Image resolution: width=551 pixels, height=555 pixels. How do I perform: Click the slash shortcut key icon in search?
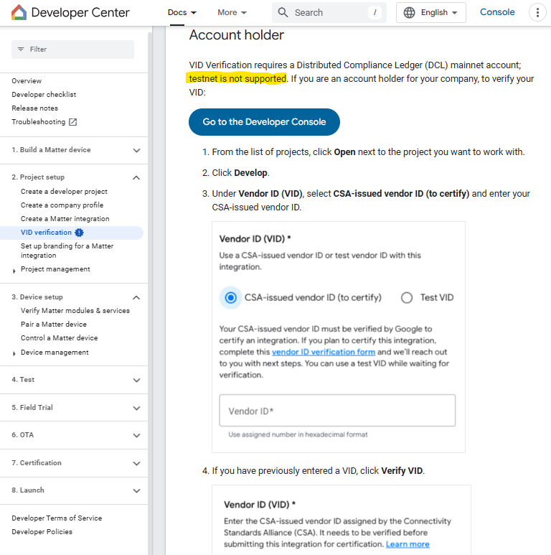pyautogui.click(x=374, y=12)
